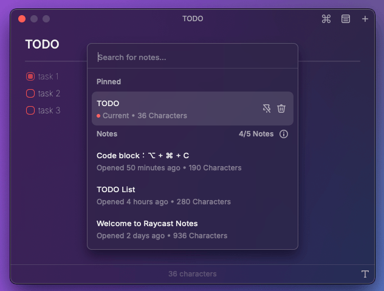Open the browse notes list icon
The width and height of the screenshot is (384, 291).
(x=346, y=19)
